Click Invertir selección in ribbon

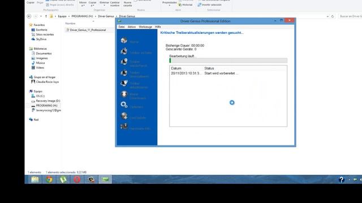click(x=210, y=5)
